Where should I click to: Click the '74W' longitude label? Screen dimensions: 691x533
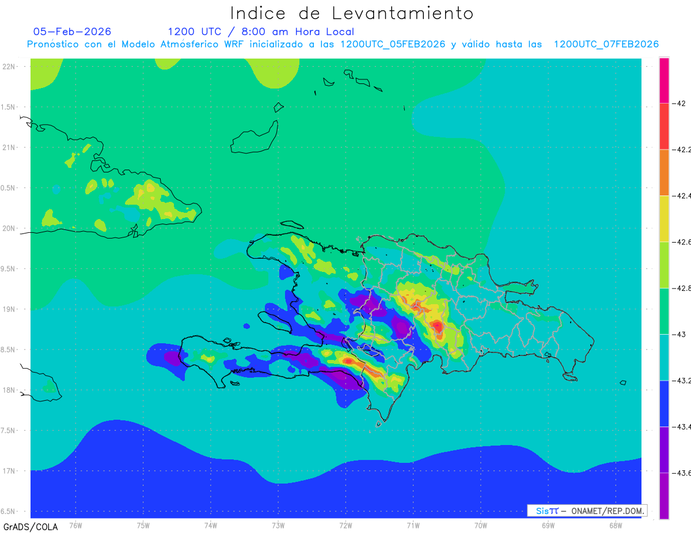[211, 525]
